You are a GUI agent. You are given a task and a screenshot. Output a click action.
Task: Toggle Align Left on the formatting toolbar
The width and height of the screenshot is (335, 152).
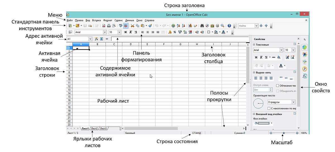point(142,32)
